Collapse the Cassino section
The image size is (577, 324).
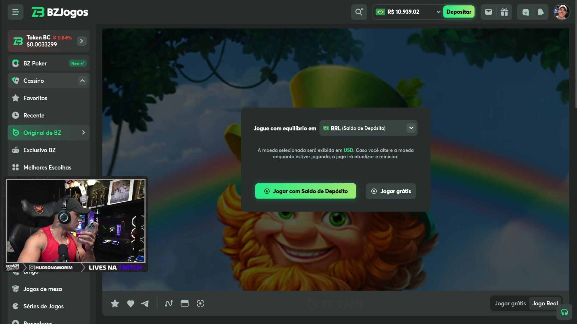82,81
